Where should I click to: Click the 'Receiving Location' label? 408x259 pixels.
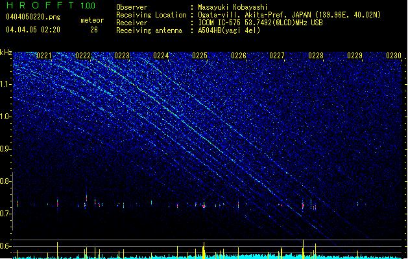click(x=151, y=15)
